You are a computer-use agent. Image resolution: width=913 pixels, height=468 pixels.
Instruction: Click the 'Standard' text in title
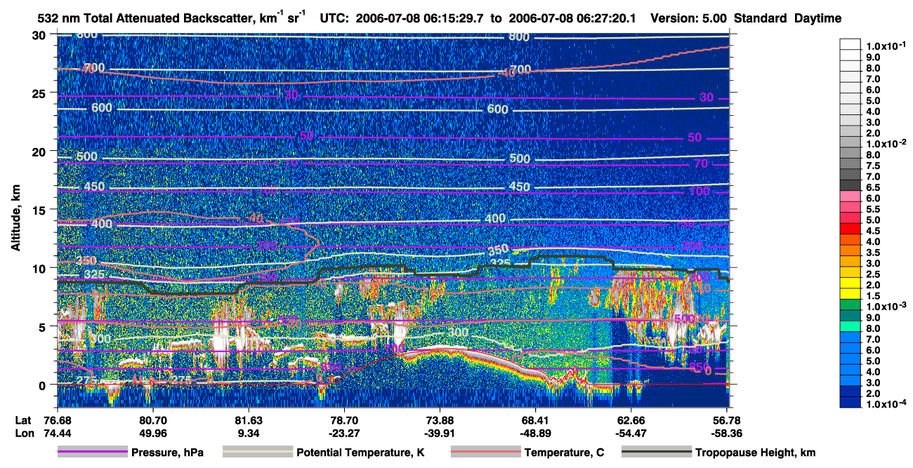[x=762, y=18]
